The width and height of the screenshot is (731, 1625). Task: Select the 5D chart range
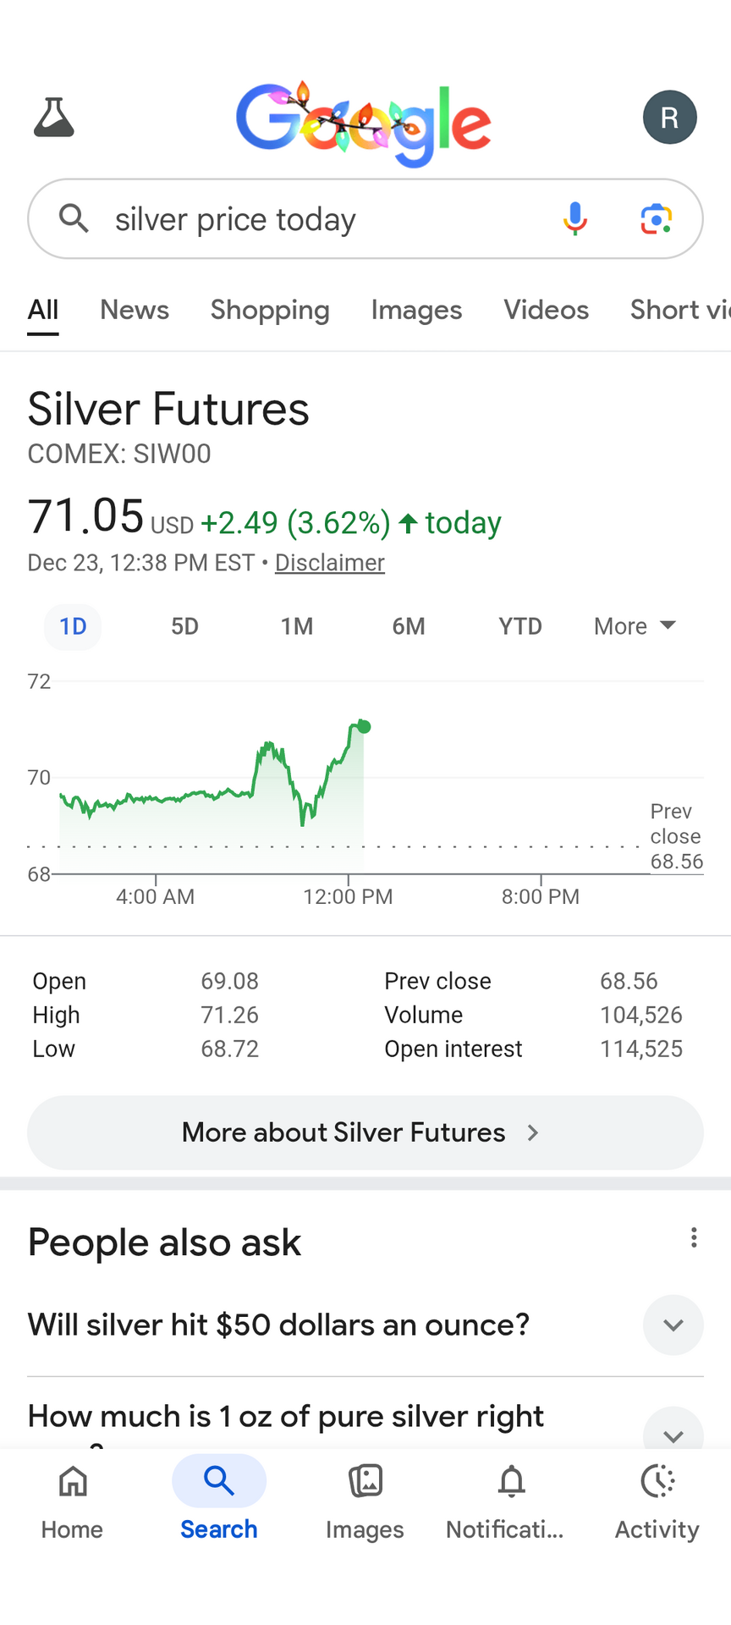pos(184,626)
